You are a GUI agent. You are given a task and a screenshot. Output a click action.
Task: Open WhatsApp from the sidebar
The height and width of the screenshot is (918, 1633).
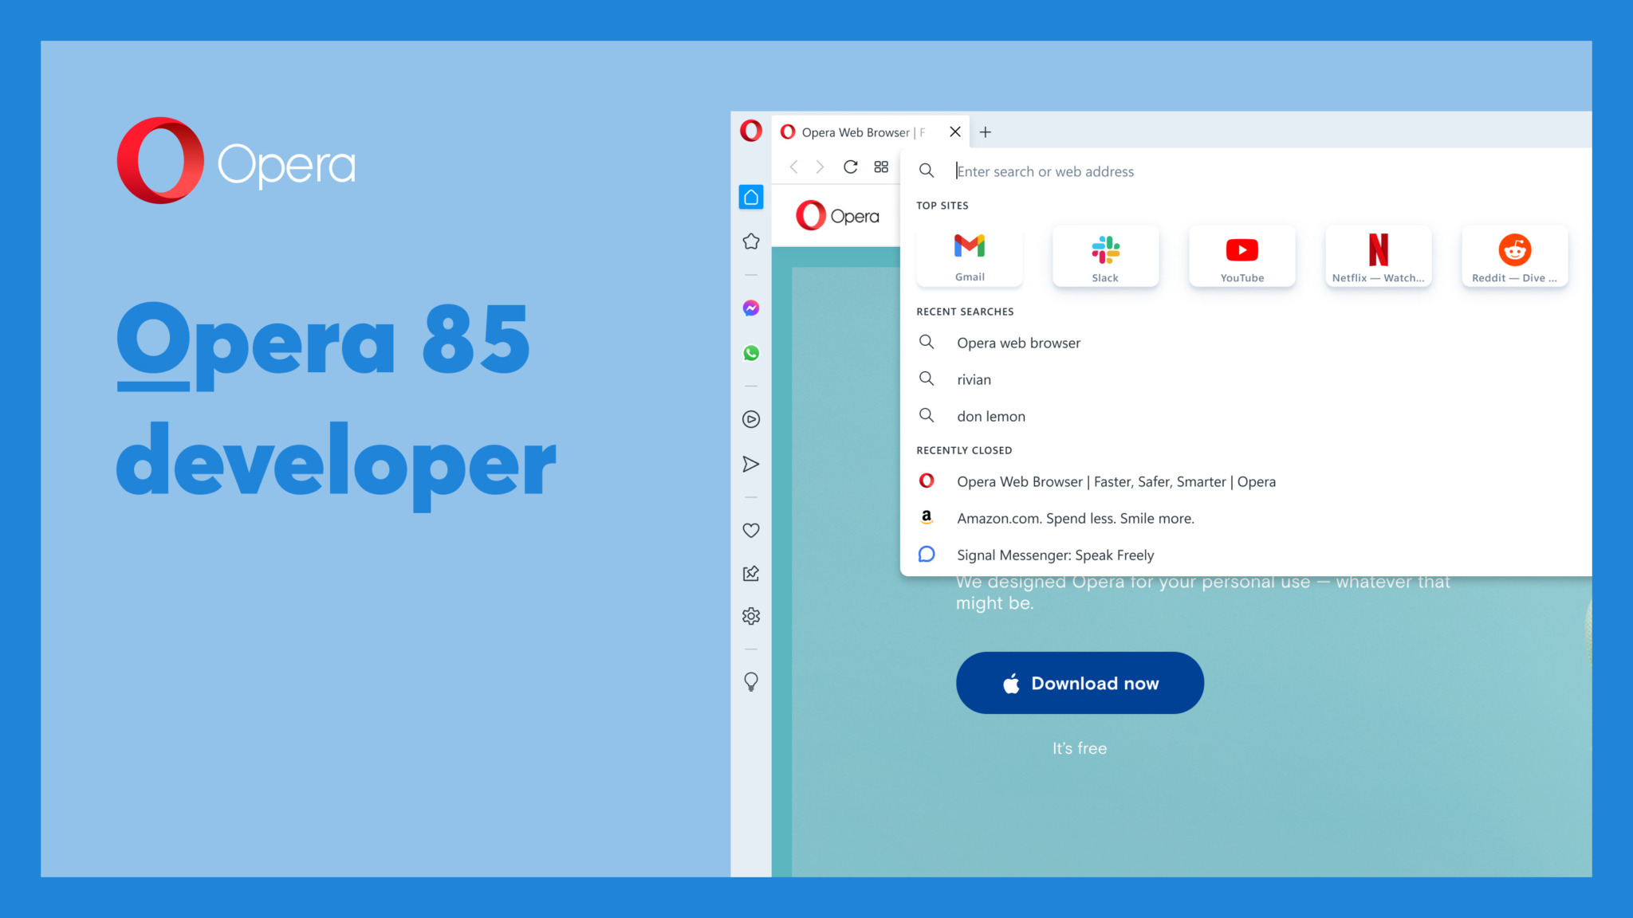click(x=750, y=353)
